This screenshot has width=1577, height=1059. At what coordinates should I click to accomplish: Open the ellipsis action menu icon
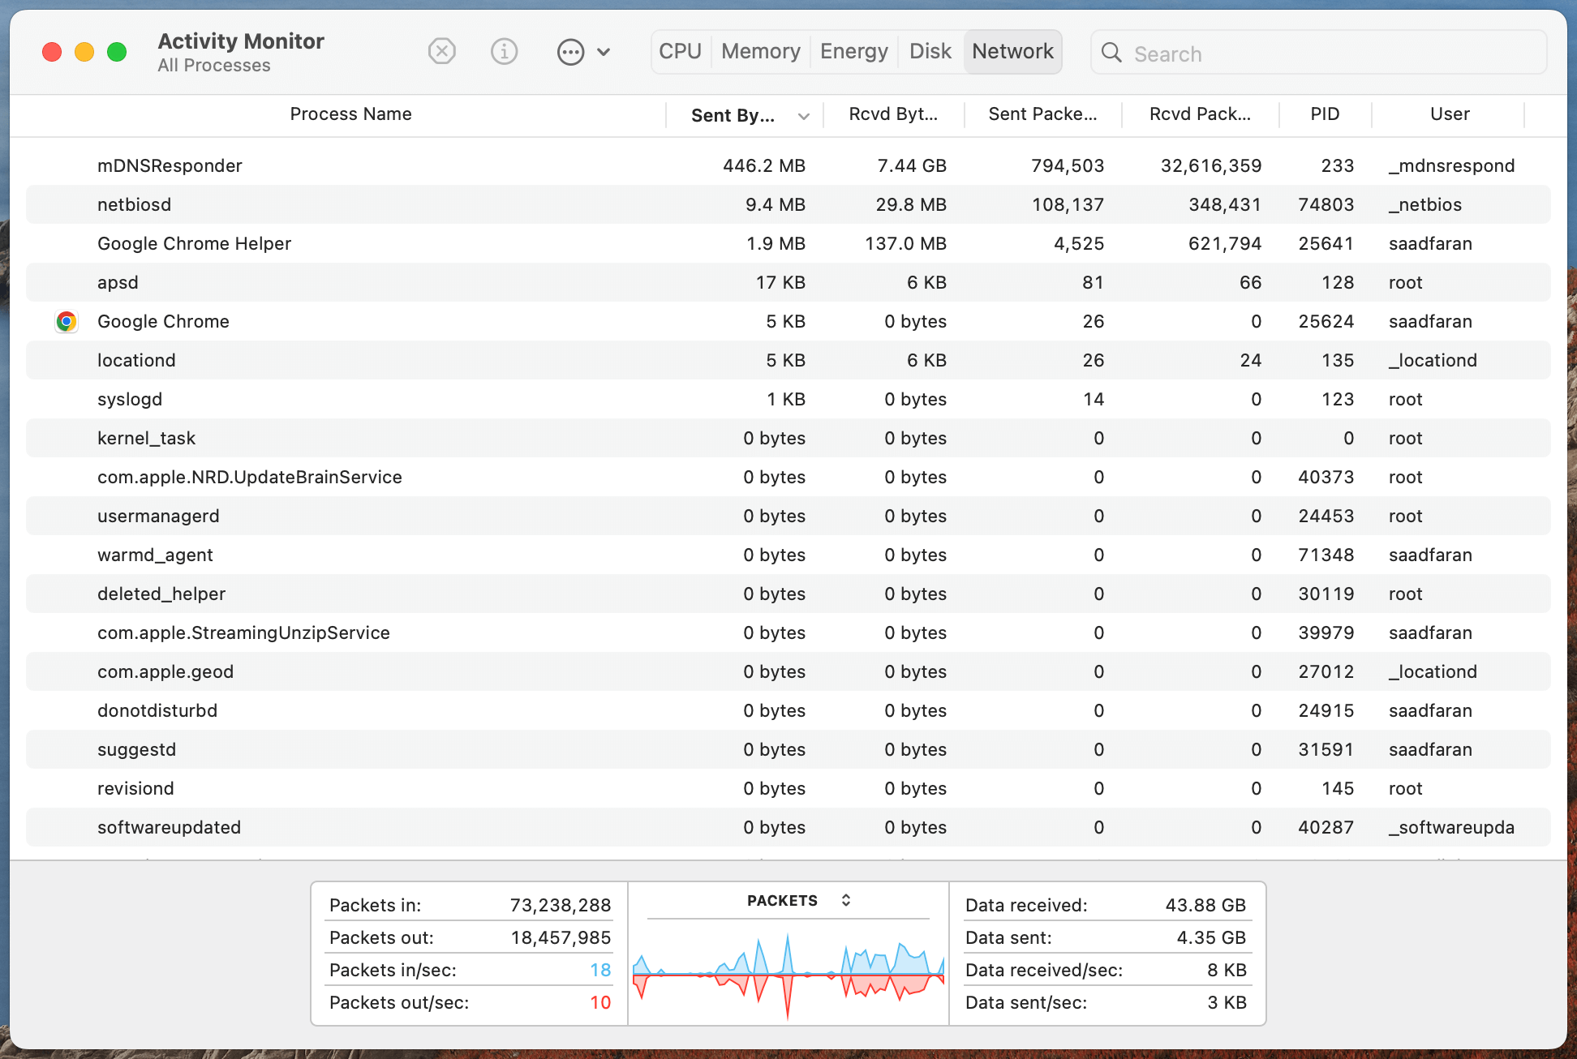(x=570, y=52)
